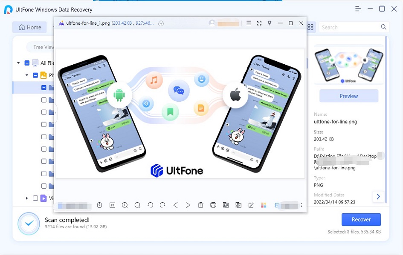The width and height of the screenshot is (403, 255).
Task: Click the scan completed checkmark icon
Action: click(x=29, y=223)
